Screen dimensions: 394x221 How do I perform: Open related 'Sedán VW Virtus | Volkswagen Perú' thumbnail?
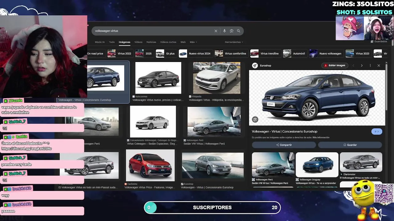pyautogui.click(x=273, y=165)
